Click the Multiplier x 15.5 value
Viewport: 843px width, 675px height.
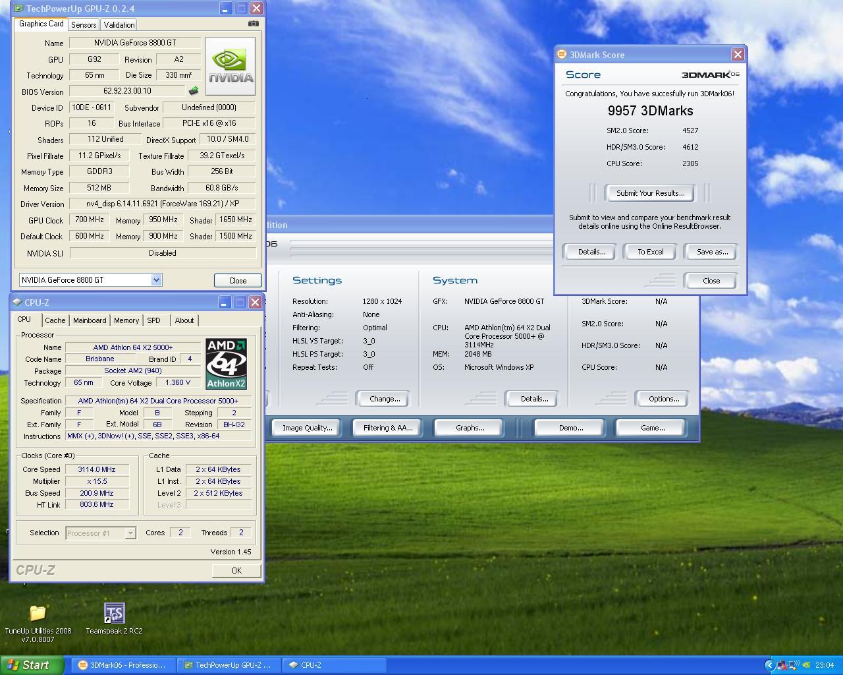(x=97, y=481)
